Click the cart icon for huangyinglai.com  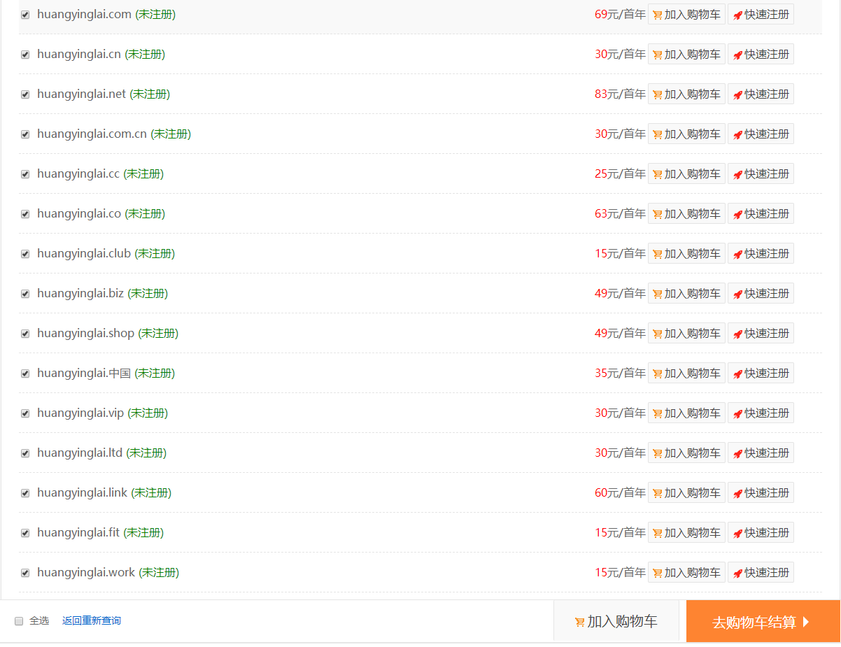[x=657, y=15]
